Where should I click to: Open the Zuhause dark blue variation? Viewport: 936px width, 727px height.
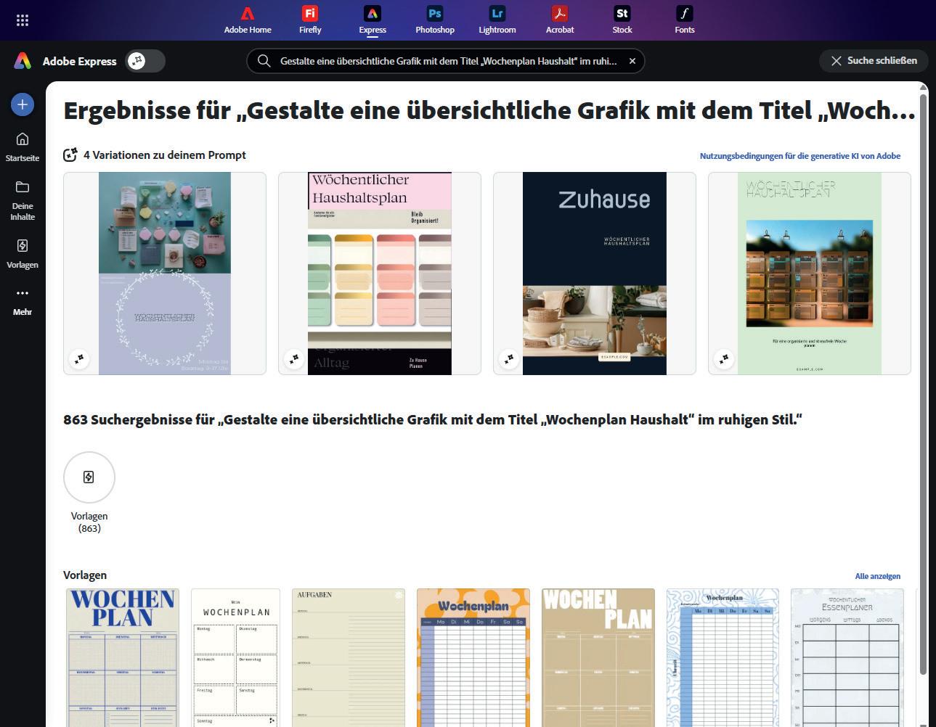tap(595, 274)
